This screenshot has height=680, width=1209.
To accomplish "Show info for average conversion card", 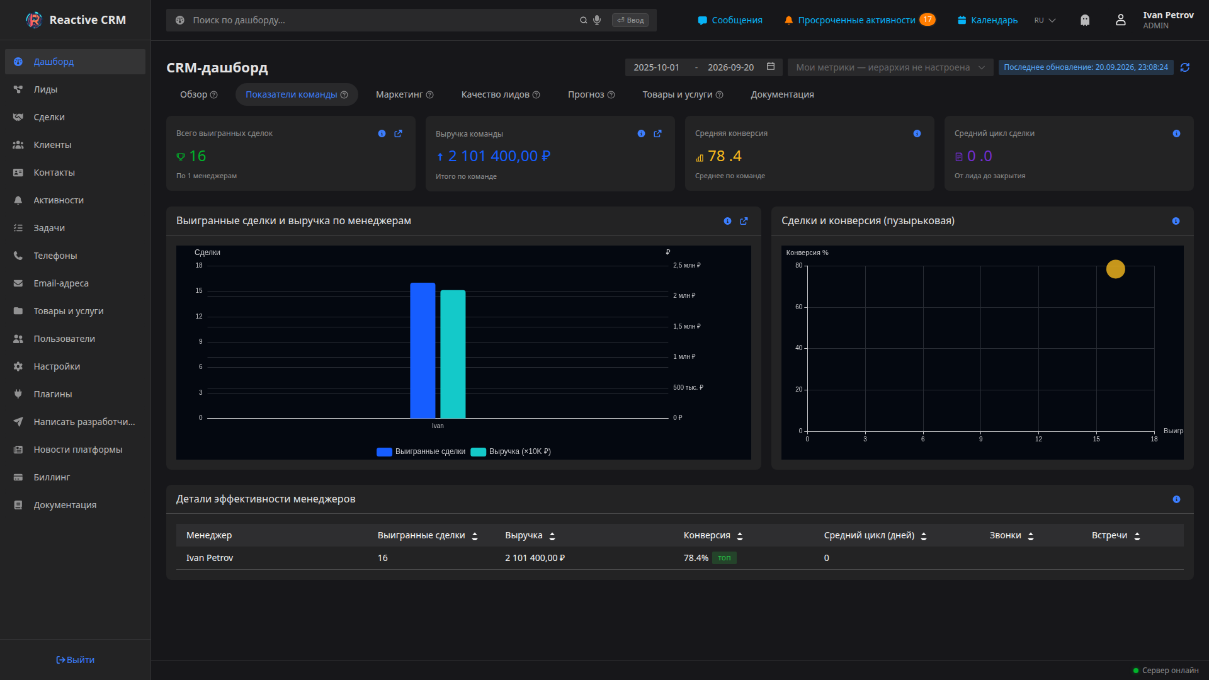I will point(917,133).
